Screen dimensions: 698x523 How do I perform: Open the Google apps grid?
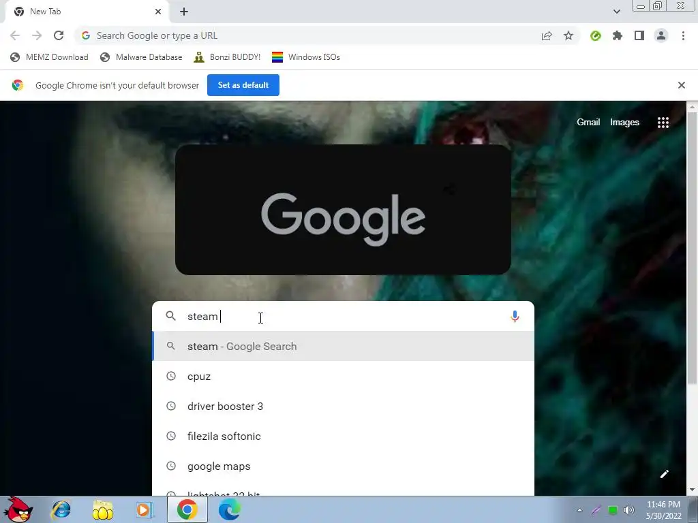(x=663, y=123)
